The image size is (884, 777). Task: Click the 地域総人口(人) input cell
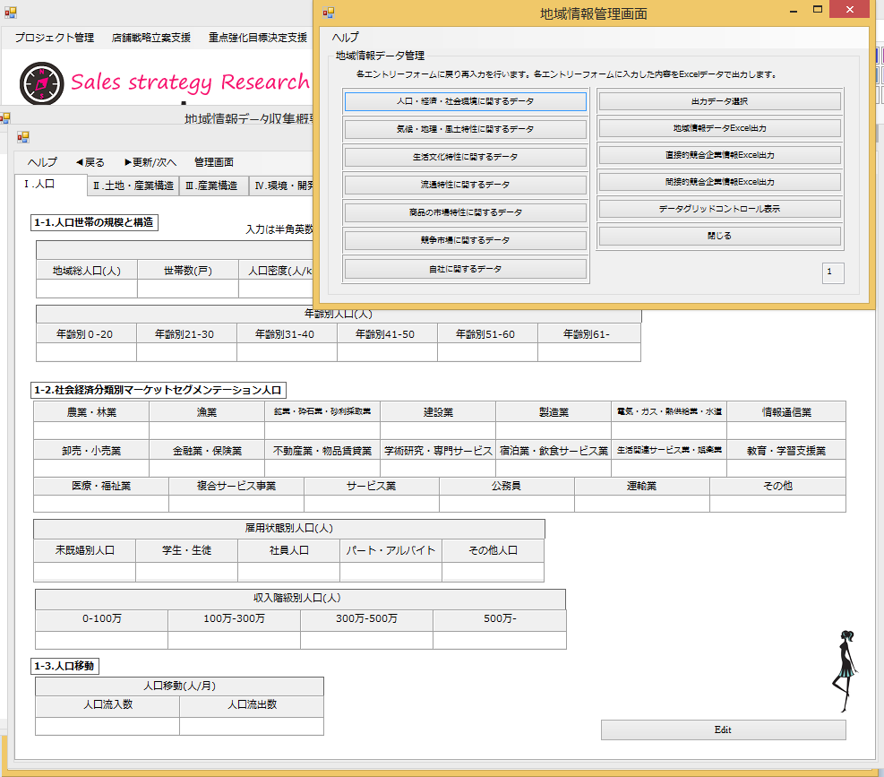[87, 289]
